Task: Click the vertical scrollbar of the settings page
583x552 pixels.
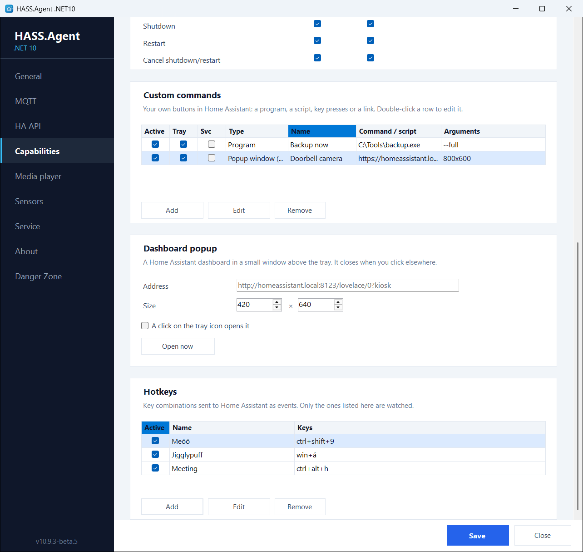Action: coord(578,376)
